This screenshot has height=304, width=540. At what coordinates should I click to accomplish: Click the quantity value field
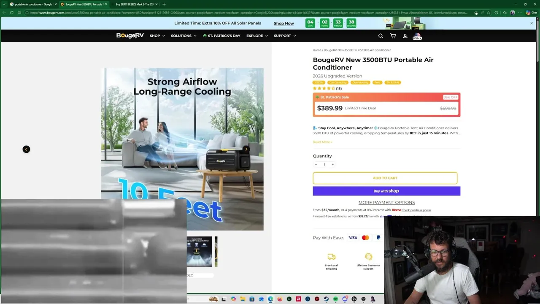point(324,164)
